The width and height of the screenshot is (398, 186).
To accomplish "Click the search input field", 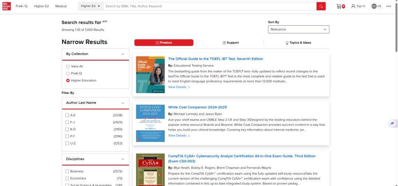I will (210, 6).
